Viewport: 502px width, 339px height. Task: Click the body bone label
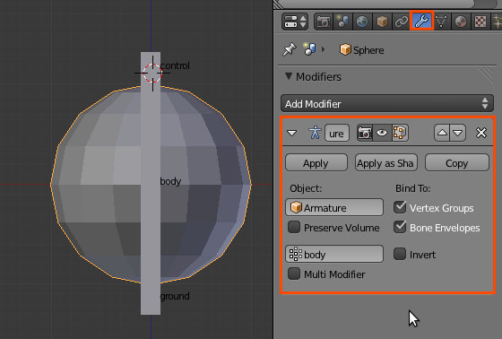point(170,181)
